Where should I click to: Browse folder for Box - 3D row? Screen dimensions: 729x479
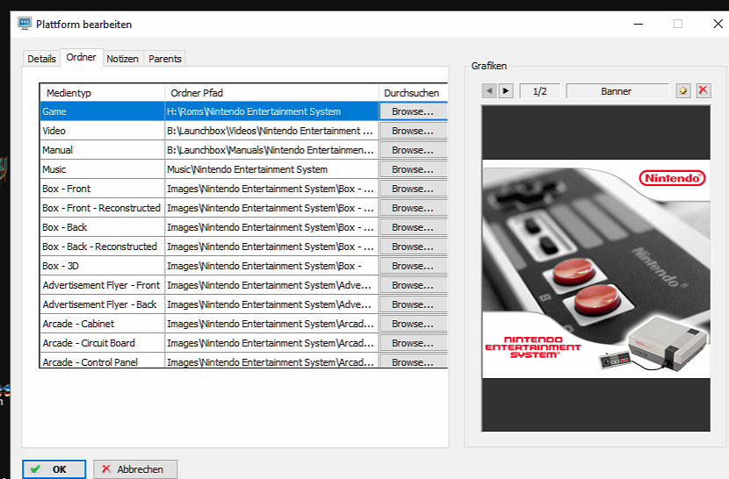(413, 266)
